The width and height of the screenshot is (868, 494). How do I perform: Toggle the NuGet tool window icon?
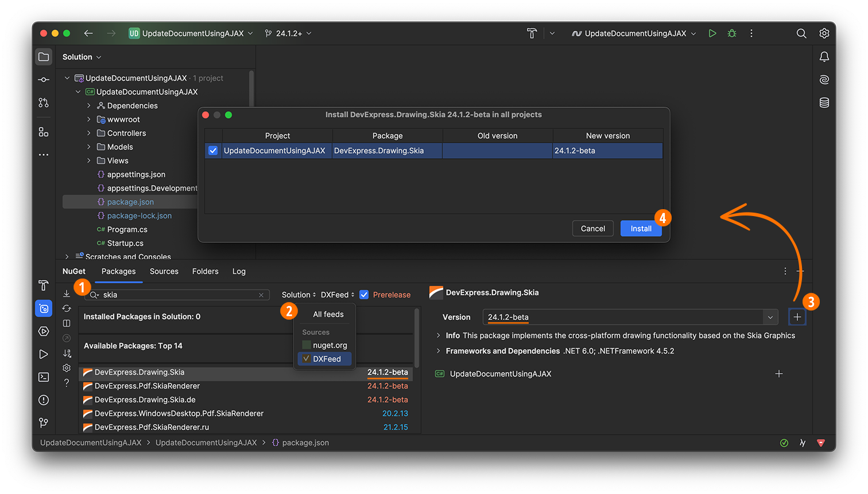coord(44,308)
